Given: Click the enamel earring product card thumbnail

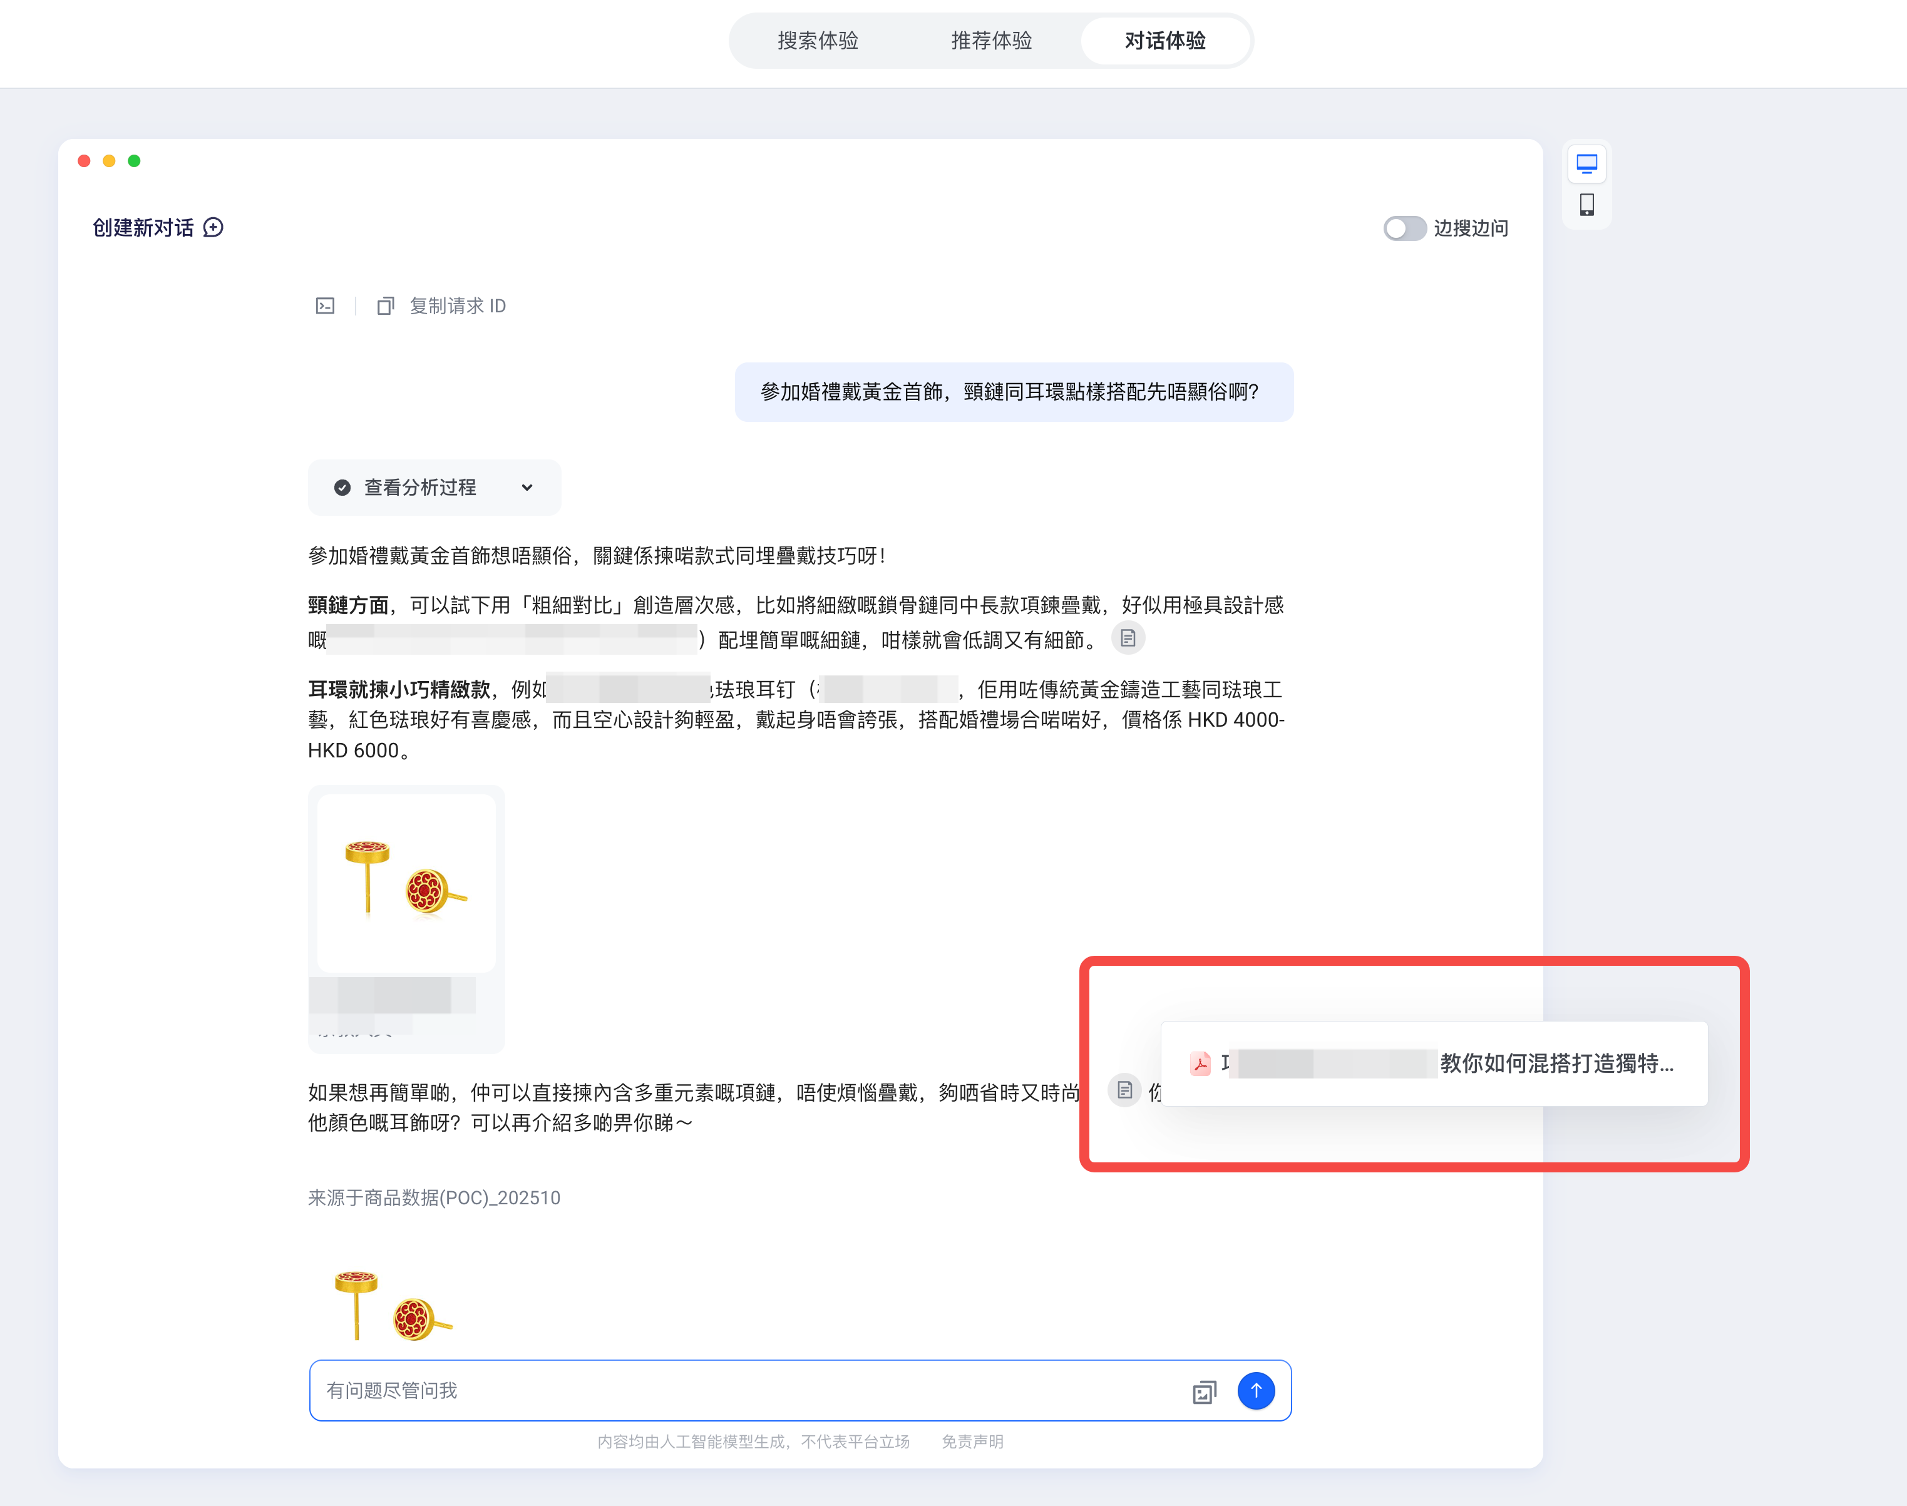Looking at the screenshot, I should [406, 883].
